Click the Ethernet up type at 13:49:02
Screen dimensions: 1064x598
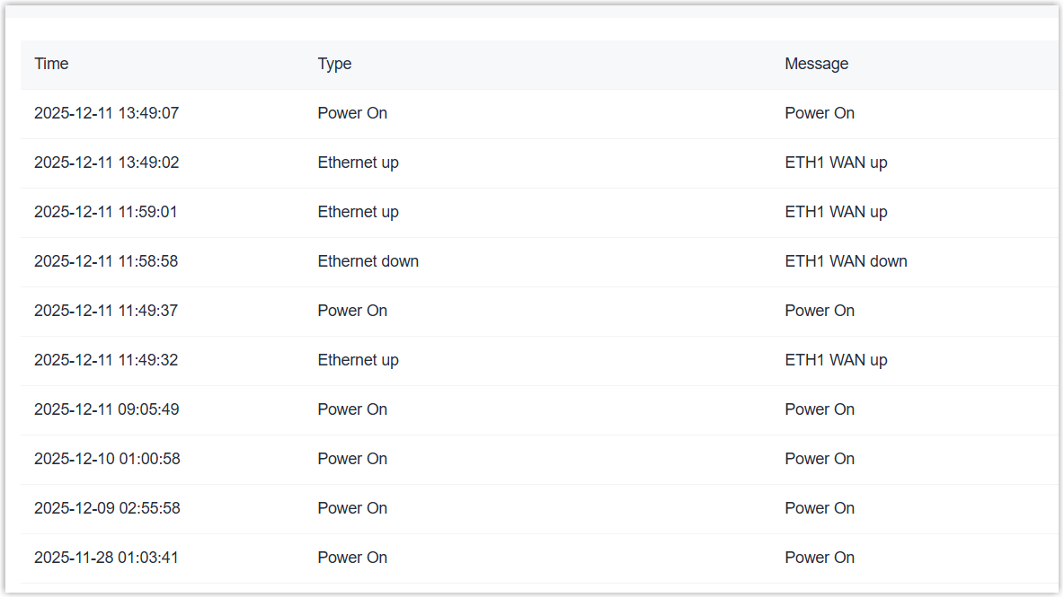pos(358,163)
